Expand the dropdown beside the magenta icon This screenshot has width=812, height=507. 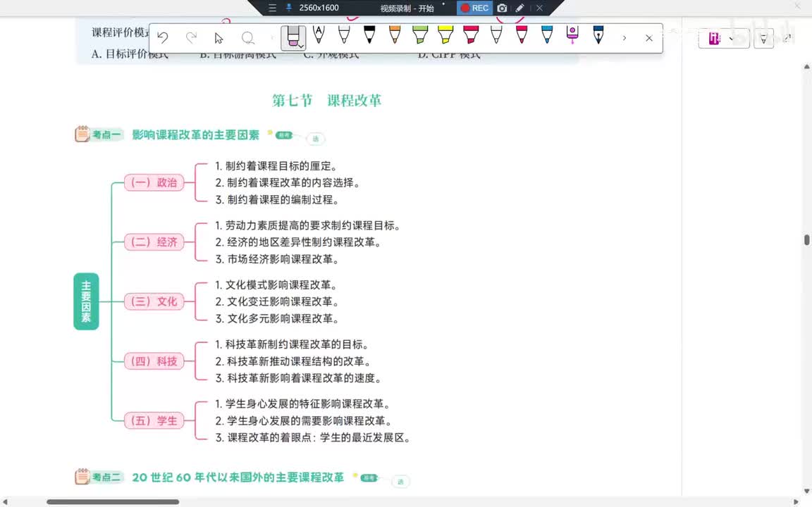[x=731, y=38]
